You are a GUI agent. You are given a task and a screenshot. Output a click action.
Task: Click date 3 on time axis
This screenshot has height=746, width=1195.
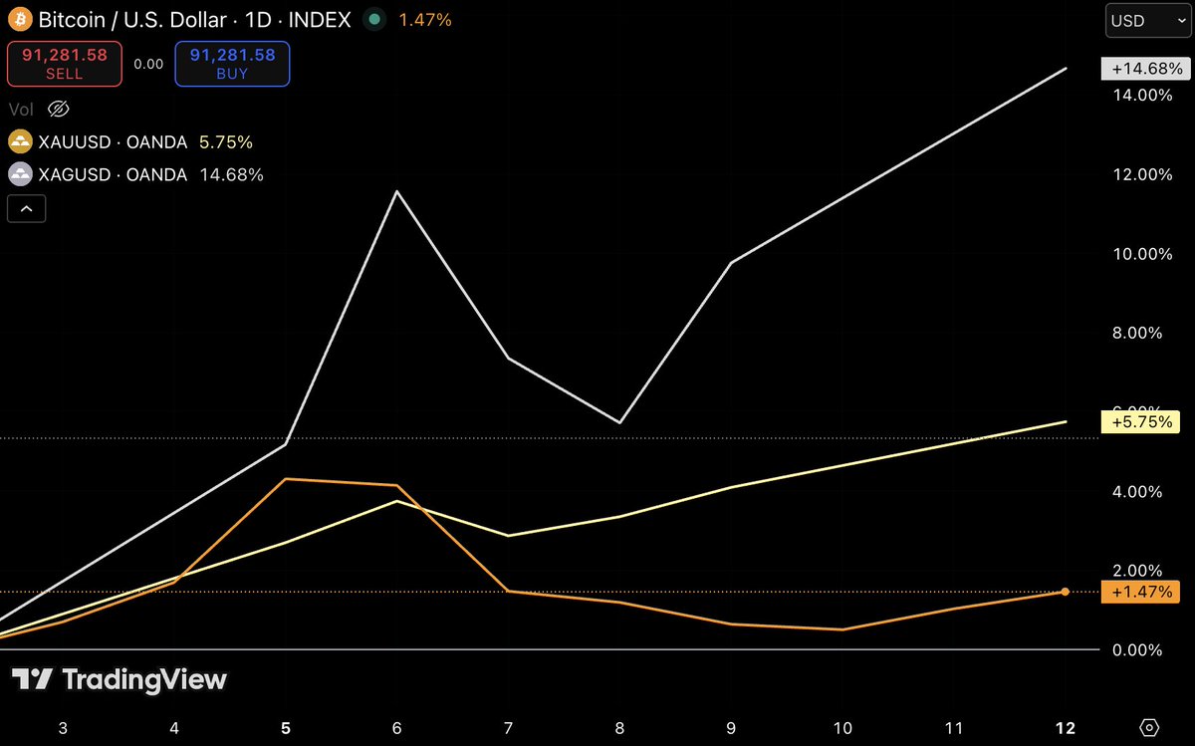(x=63, y=728)
